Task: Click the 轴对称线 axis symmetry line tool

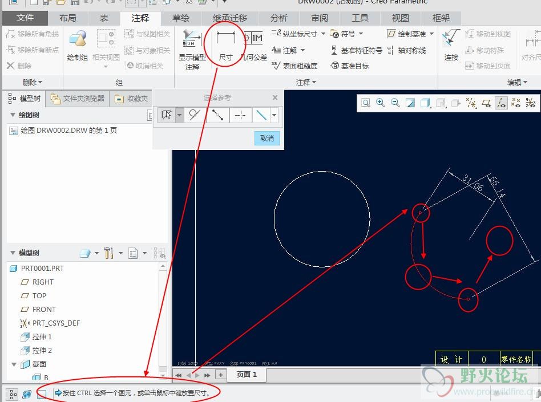Action: click(x=406, y=50)
